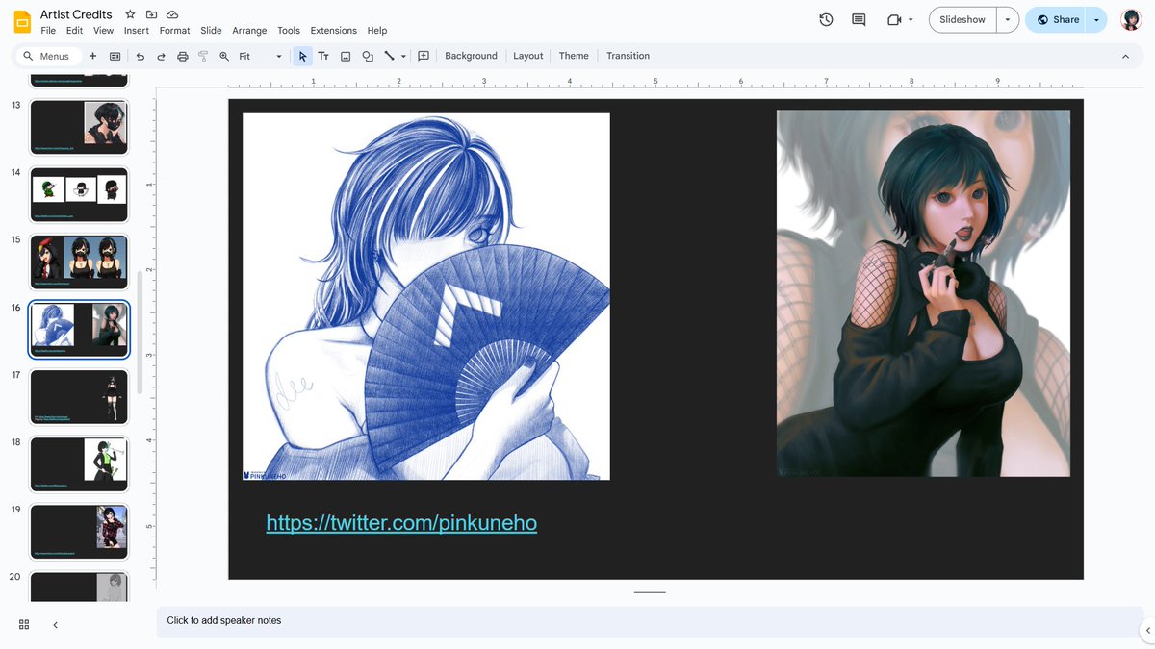This screenshot has width=1155, height=649.
Task: Star the Artist Credits presentation
Action: click(x=130, y=14)
